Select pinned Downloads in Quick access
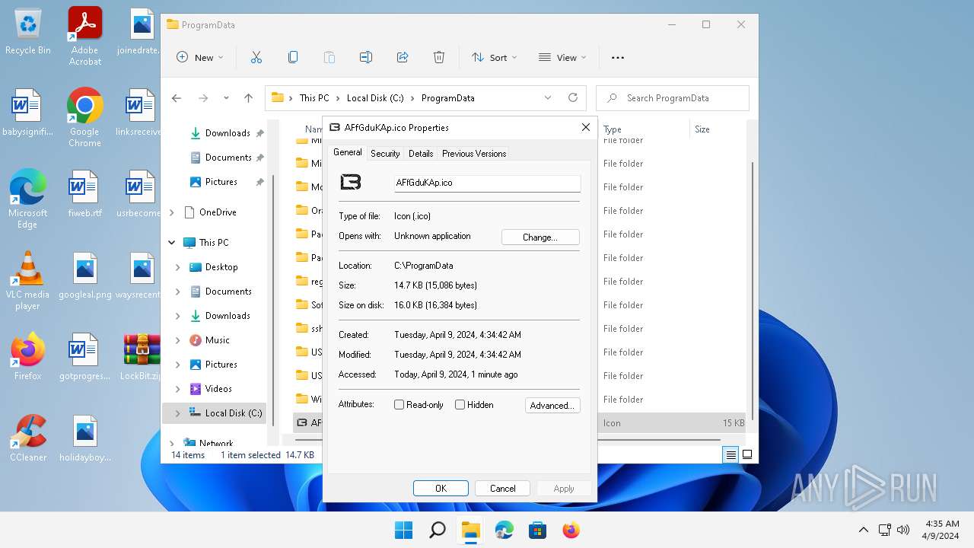The width and height of the screenshot is (974, 548). (x=227, y=133)
